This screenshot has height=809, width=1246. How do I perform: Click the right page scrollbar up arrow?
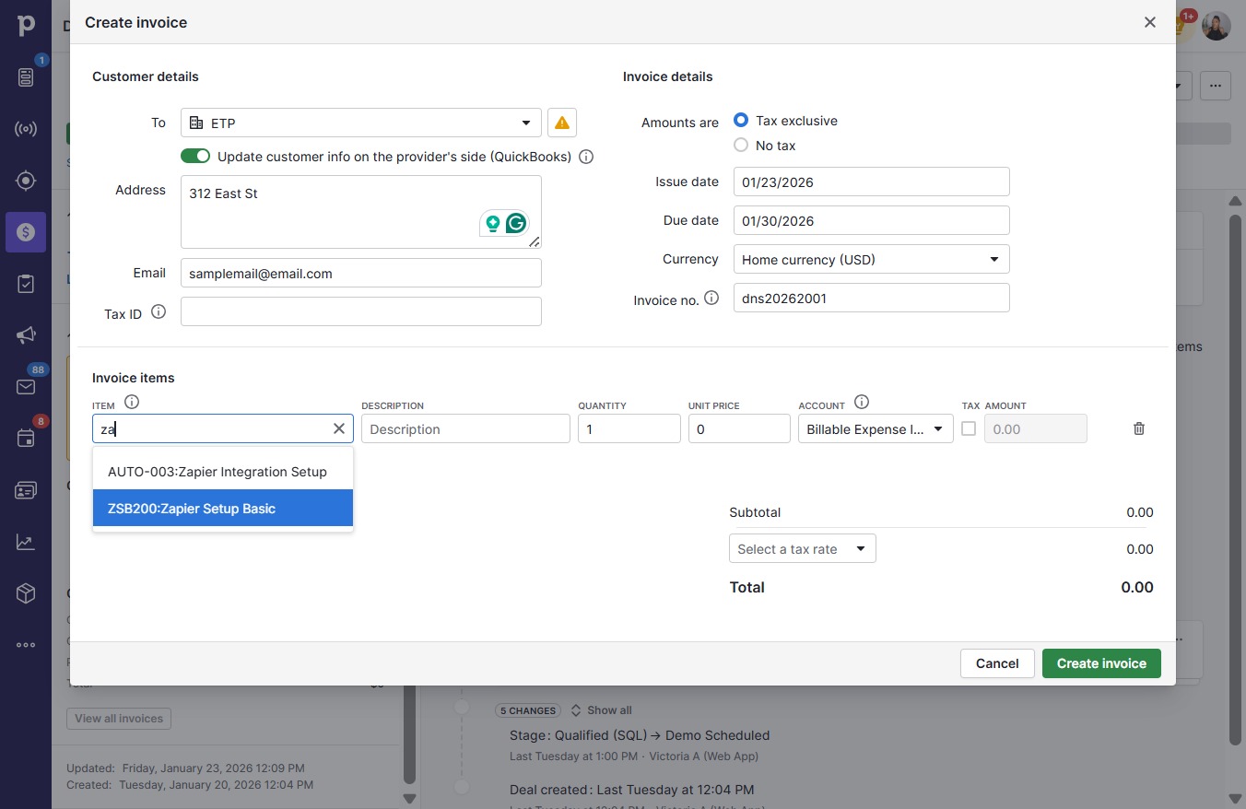[x=1236, y=201]
